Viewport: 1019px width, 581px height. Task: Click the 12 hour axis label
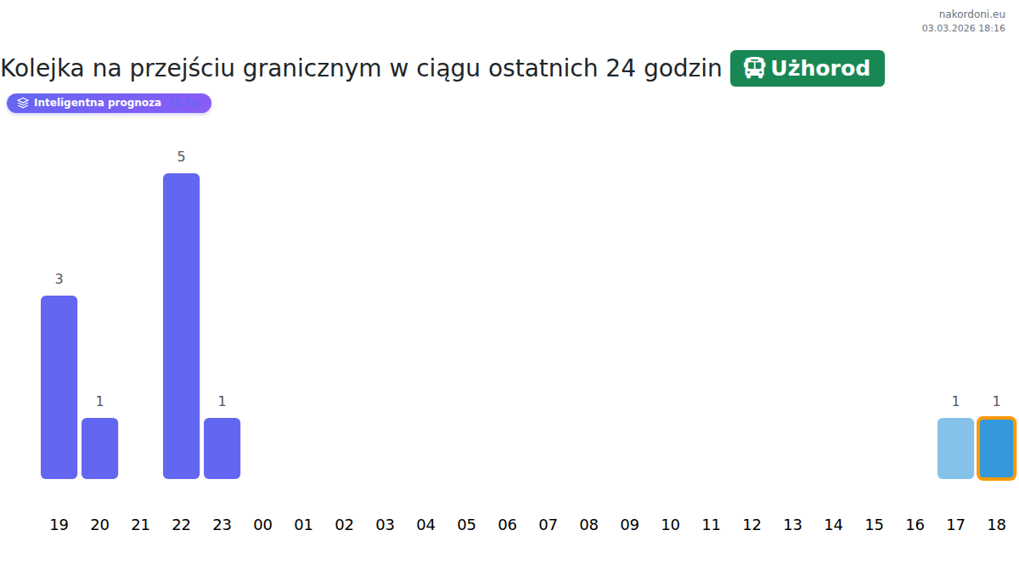point(752,525)
